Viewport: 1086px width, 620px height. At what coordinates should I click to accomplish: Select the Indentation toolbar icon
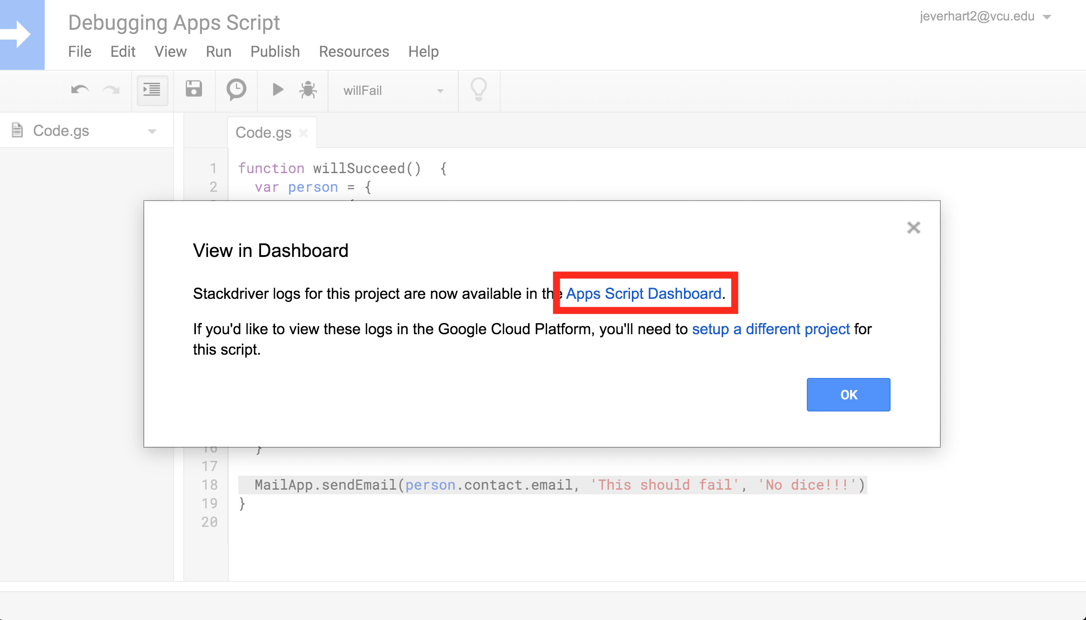[151, 90]
